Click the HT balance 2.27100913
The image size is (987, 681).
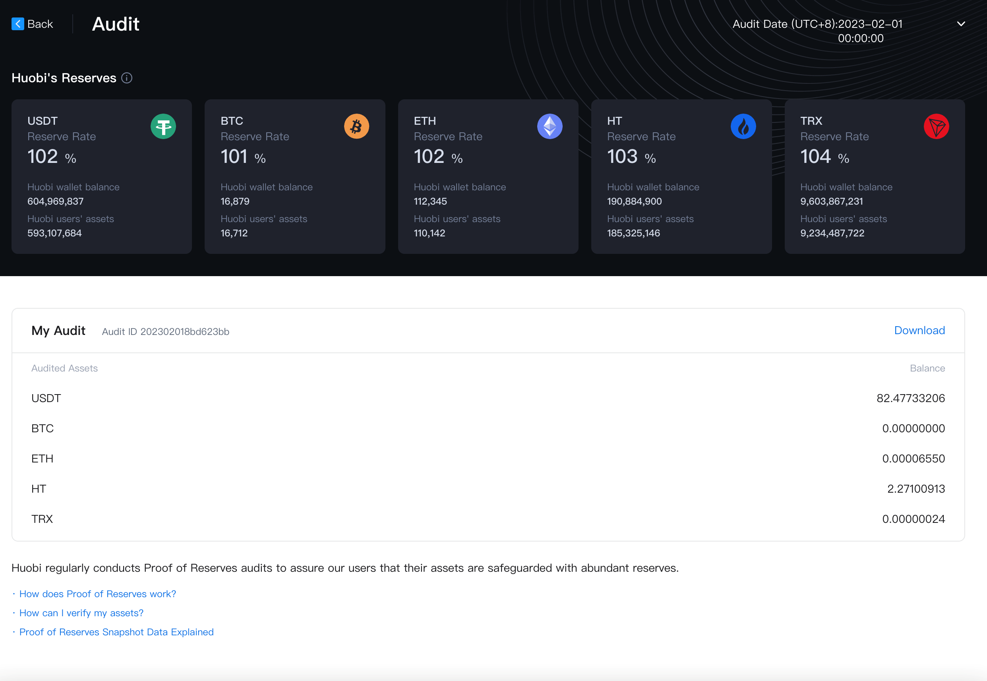click(916, 489)
